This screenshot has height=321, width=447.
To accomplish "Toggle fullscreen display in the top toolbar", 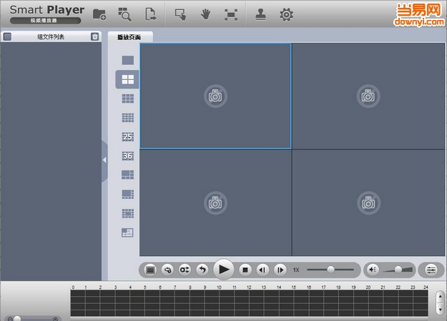I will click(x=230, y=14).
